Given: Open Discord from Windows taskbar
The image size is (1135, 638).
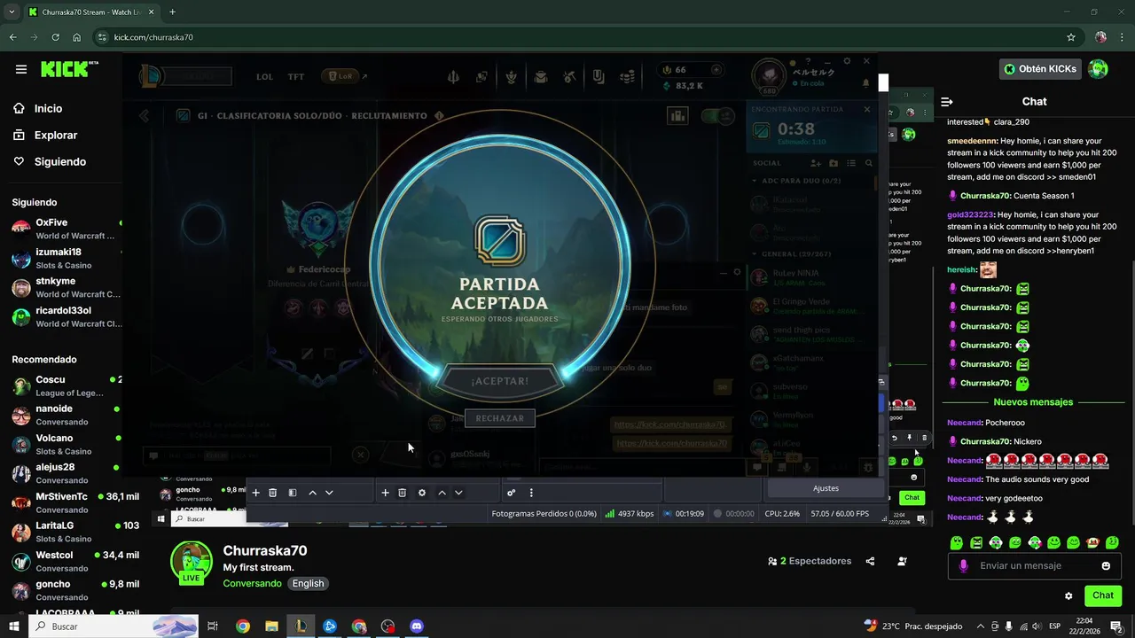Looking at the screenshot, I should pyautogui.click(x=417, y=626).
